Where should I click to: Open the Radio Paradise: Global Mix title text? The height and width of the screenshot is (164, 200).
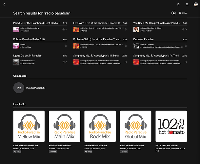(x=132, y=146)
